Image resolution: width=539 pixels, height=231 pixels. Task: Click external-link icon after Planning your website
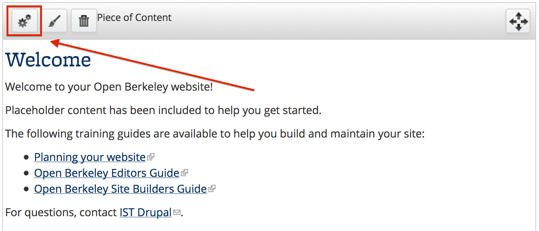151,157
